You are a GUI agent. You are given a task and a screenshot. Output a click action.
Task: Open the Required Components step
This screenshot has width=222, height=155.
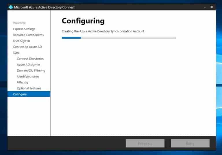[28, 35]
